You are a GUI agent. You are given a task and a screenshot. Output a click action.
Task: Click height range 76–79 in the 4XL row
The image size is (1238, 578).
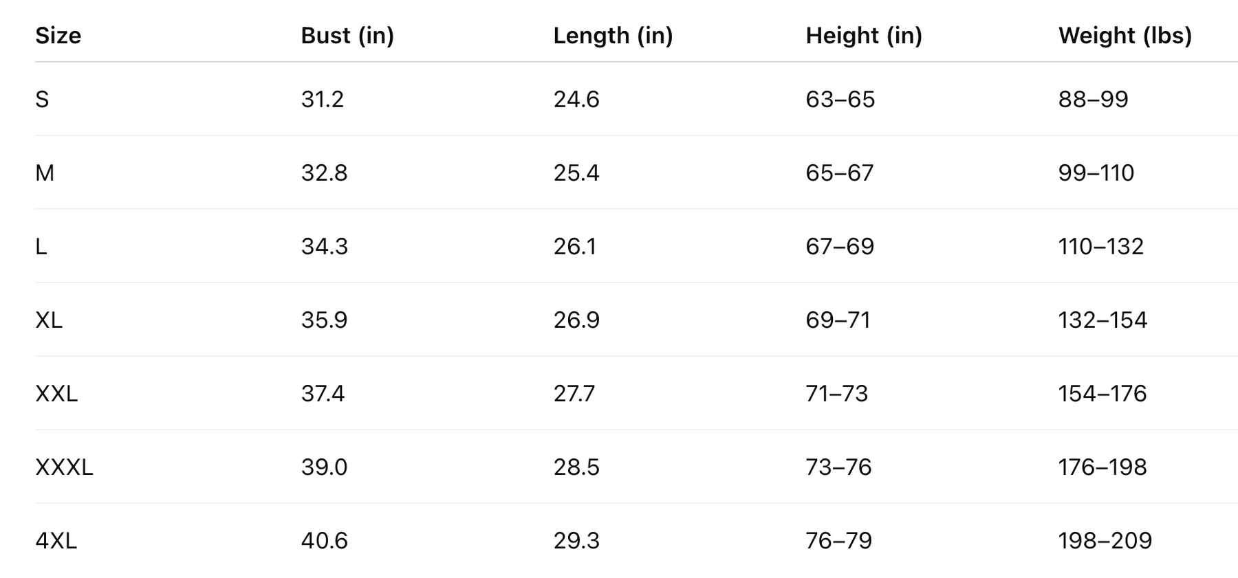pyautogui.click(x=839, y=541)
